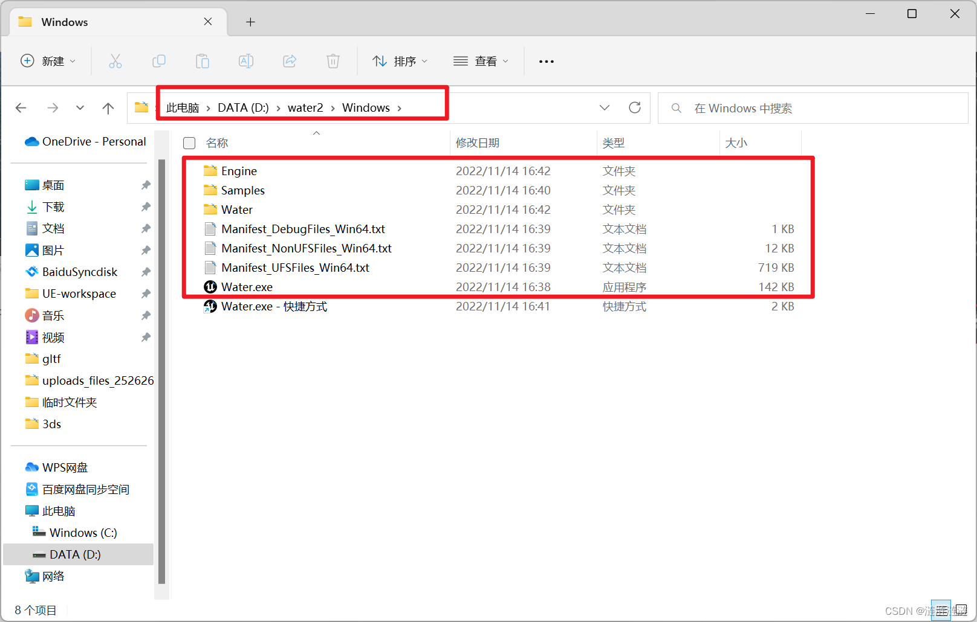Close the Windows tab
The height and width of the screenshot is (622, 977).
[x=208, y=22]
